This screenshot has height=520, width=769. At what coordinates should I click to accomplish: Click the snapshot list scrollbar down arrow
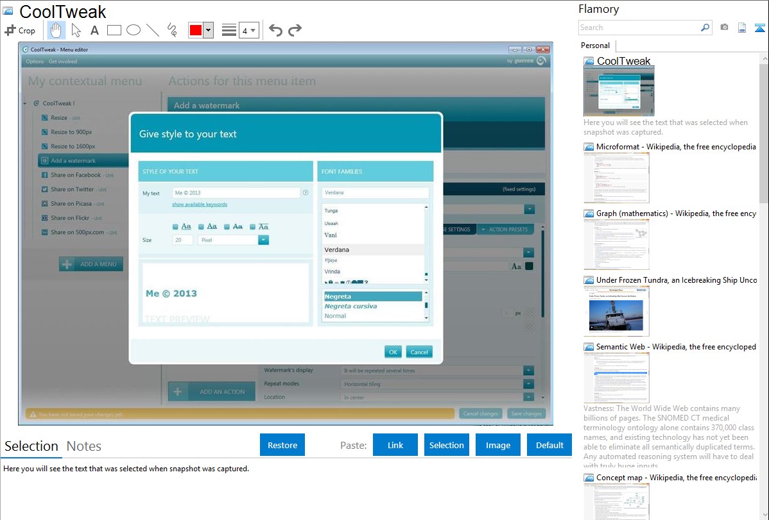click(x=765, y=515)
